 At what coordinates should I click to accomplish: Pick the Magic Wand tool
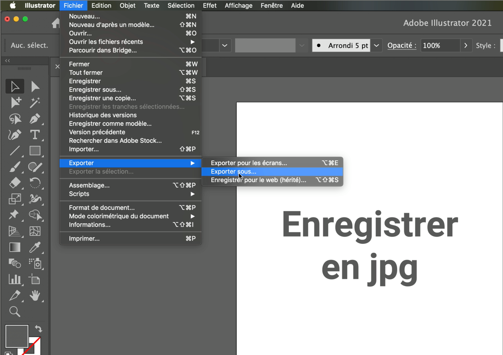pos(35,103)
